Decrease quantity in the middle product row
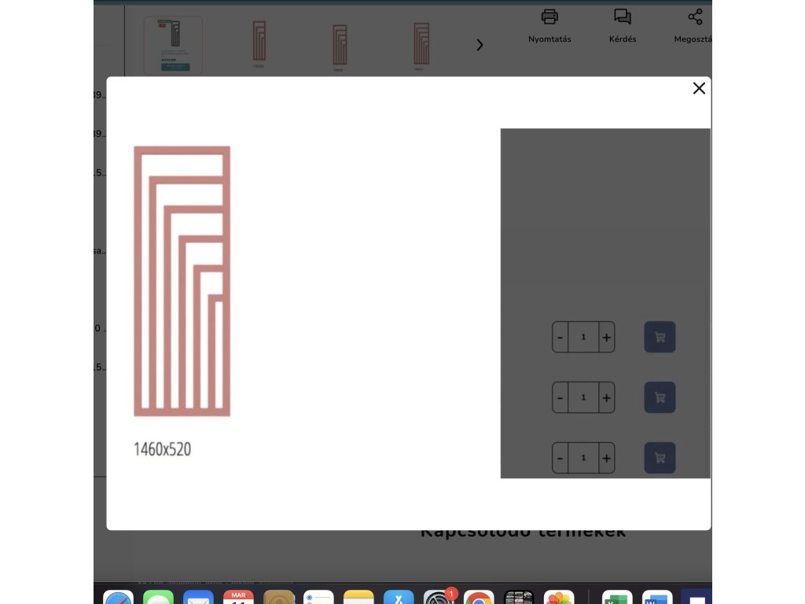Image resolution: width=805 pixels, height=604 pixels. pyautogui.click(x=560, y=397)
